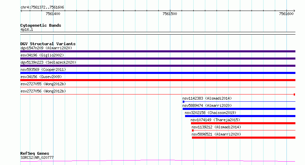The height and width of the screenshot is (165, 305).
Task: Open the esv2727055 (Wong2012b) variant label
Action: click(43, 84)
